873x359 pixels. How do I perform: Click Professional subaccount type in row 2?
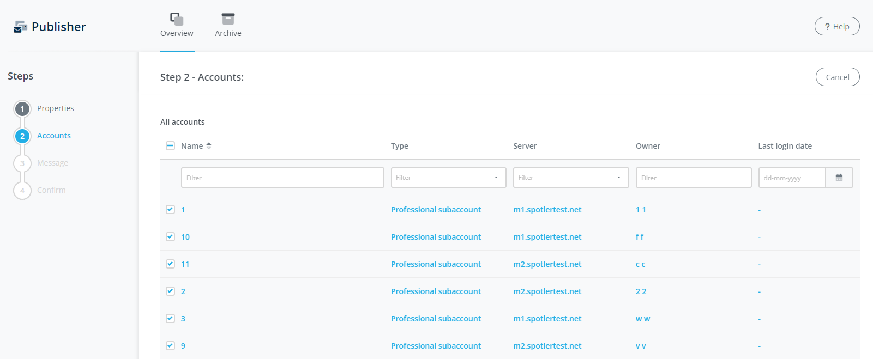point(436,291)
